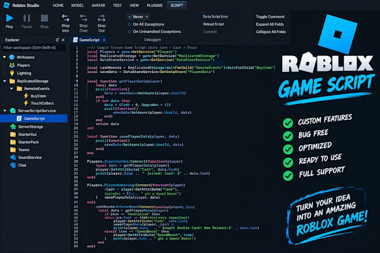The image size is (380, 253).
Task: Expand the Lighting tree node
Action: pyautogui.click(x=4, y=73)
